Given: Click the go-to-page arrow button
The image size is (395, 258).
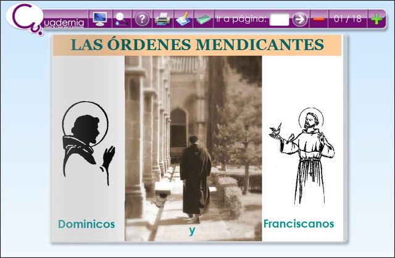Looking at the screenshot, I should pos(300,19).
